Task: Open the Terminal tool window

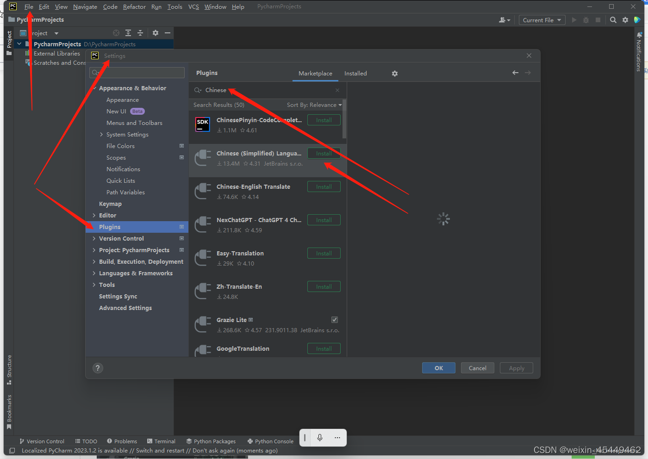Action: [161, 441]
